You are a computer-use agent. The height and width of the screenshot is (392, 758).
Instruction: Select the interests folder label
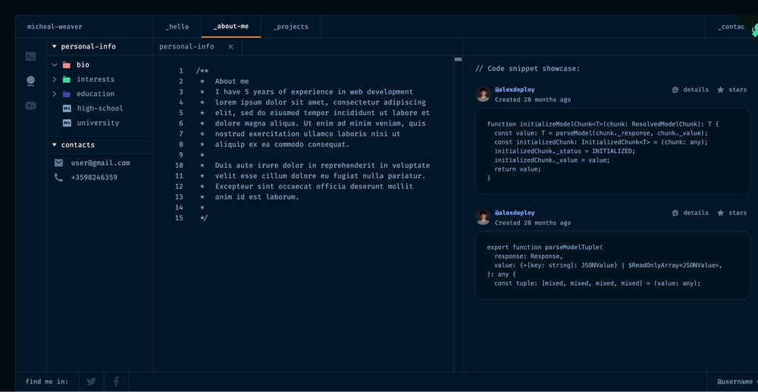[x=96, y=79]
